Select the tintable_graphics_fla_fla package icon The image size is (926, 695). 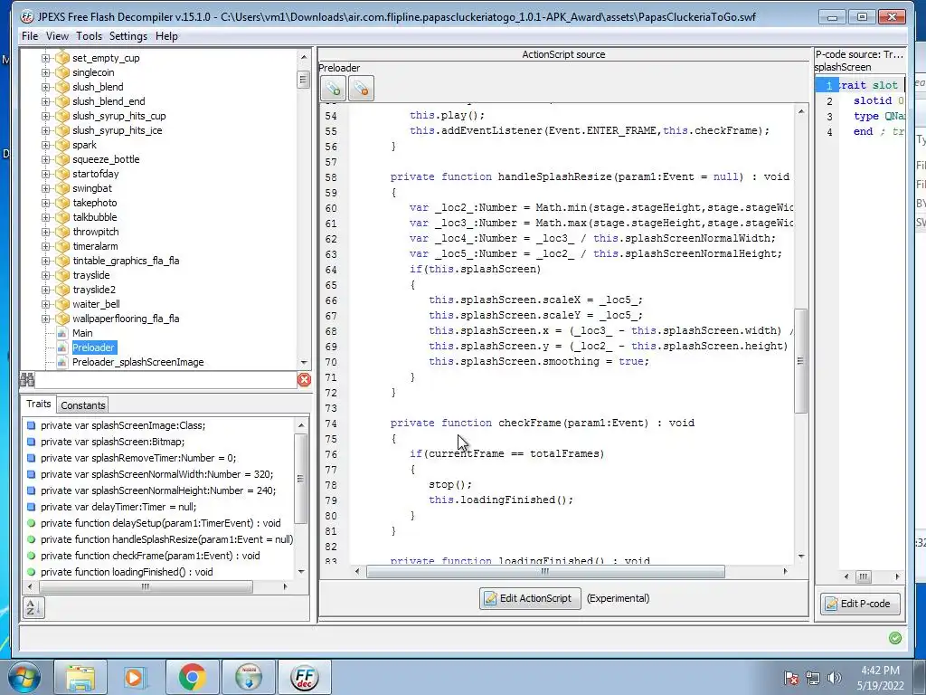coord(62,261)
